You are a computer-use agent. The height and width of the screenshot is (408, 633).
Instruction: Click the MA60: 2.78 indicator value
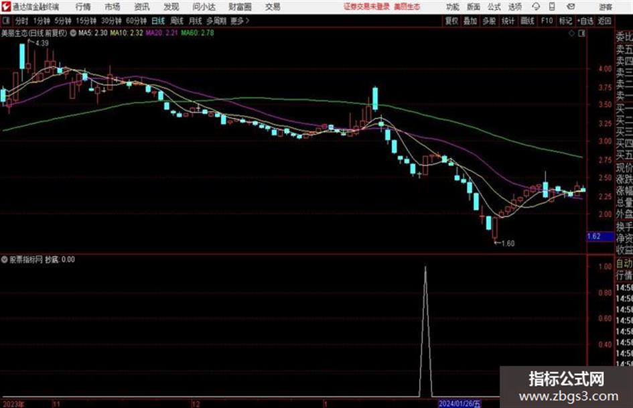point(198,33)
